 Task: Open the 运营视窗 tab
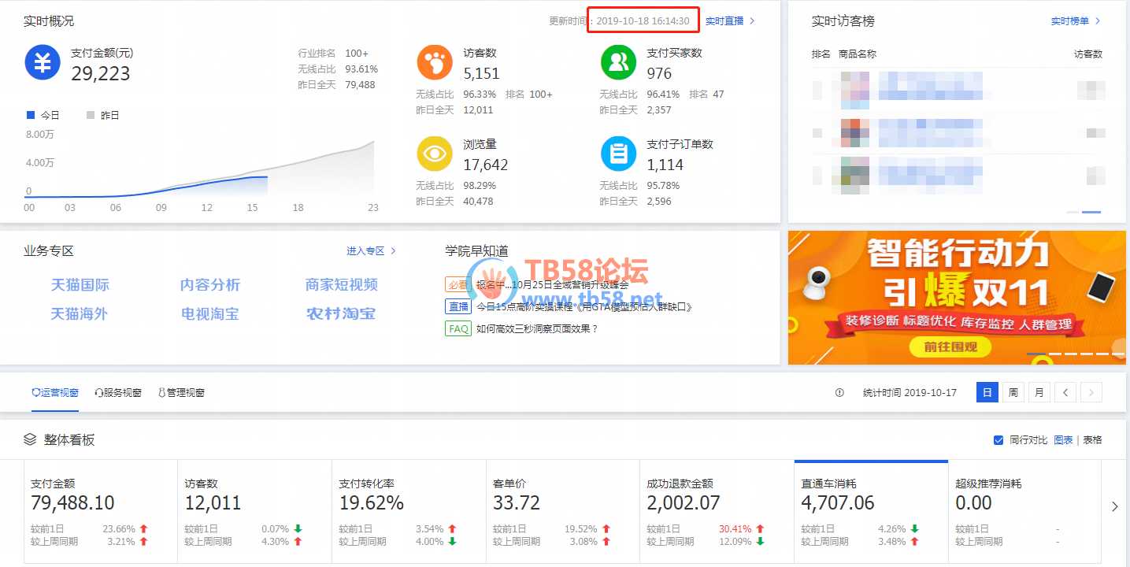(x=55, y=392)
